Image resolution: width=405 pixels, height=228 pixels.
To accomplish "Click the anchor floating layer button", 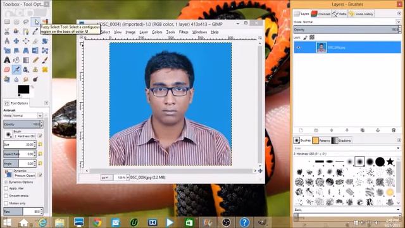I will pos(378,130).
